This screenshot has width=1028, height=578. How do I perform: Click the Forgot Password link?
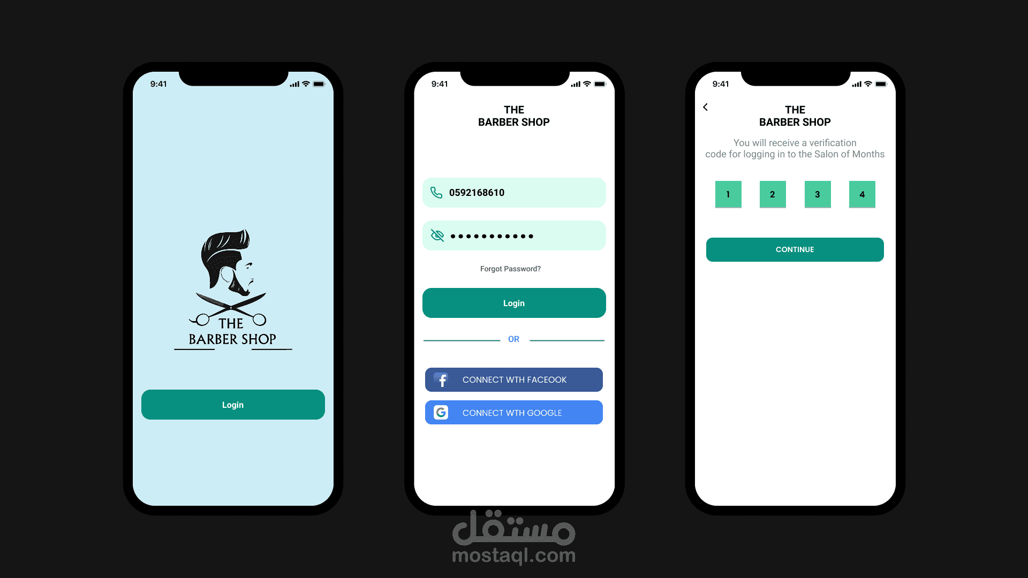513,268
